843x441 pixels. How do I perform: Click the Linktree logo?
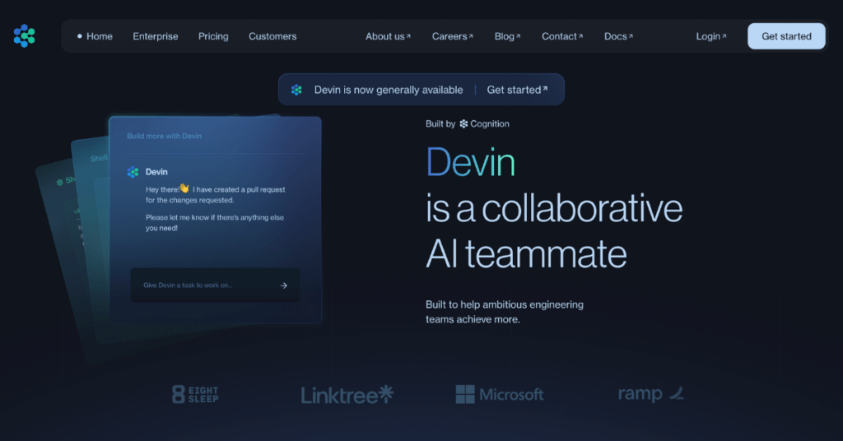point(347,395)
